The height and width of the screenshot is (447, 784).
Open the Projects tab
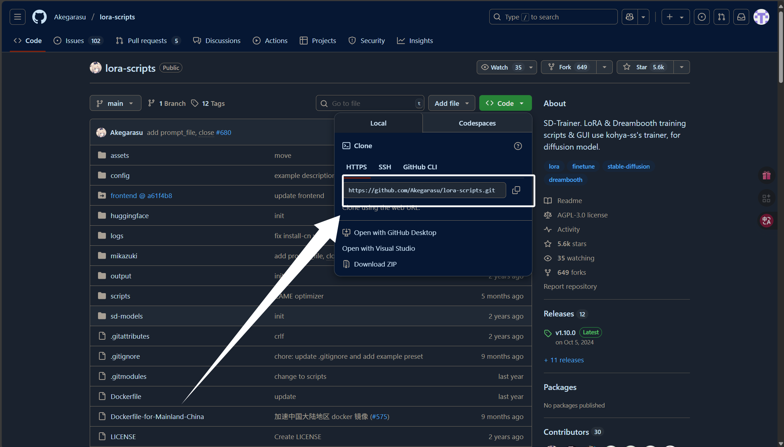[x=318, y=41]
